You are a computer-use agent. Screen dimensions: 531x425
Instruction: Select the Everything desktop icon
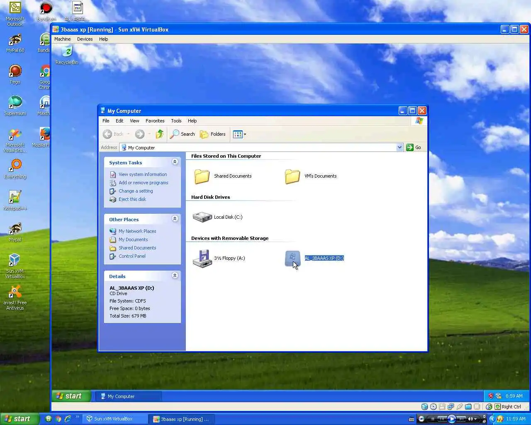tap(15, 169)
